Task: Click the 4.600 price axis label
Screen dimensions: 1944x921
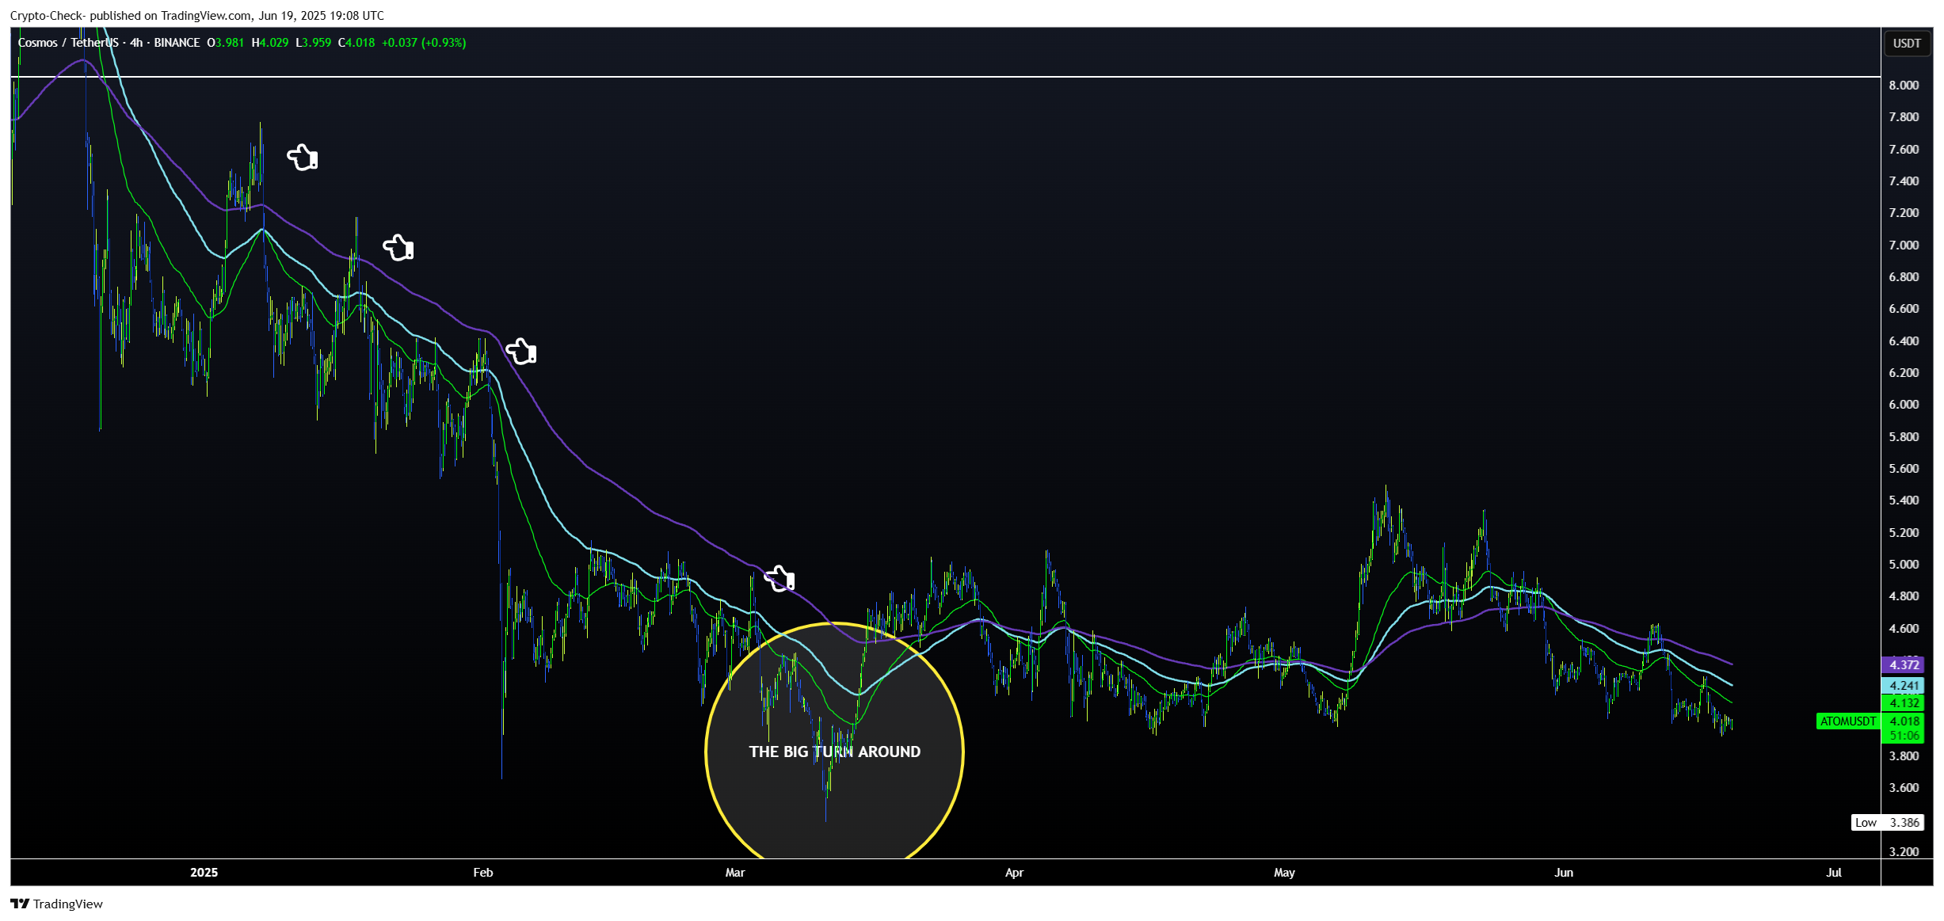Action: pyautogui.click(x=1904, y=628)
